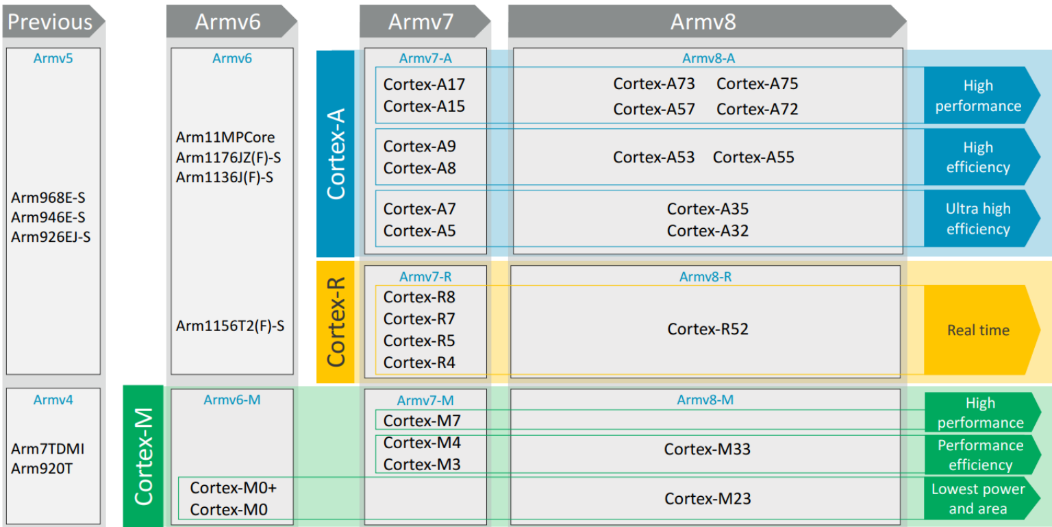The image size is (1052, 527).
Task: Click the blue "High performance" arrow label
Action: [982, 95]
